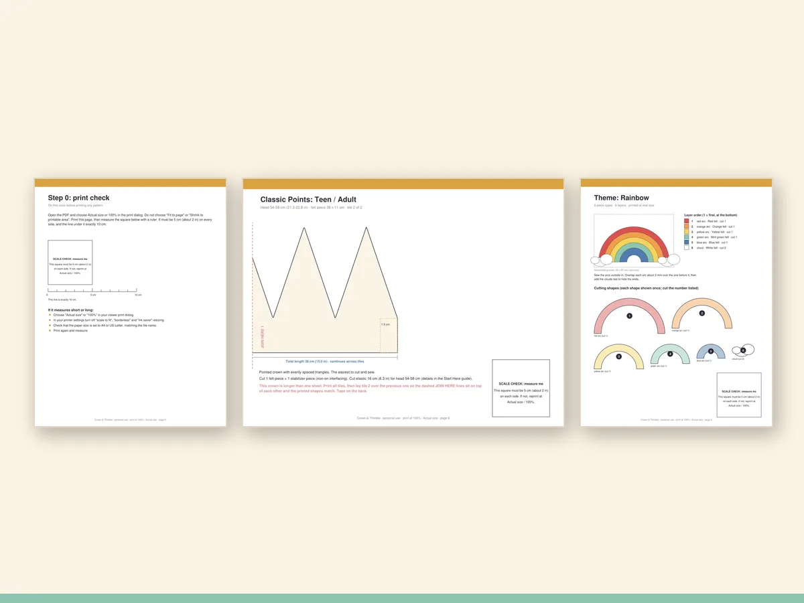Click the yellow swatch for layer 3
The height and width of the screenshot is (603, 804).
686,231
